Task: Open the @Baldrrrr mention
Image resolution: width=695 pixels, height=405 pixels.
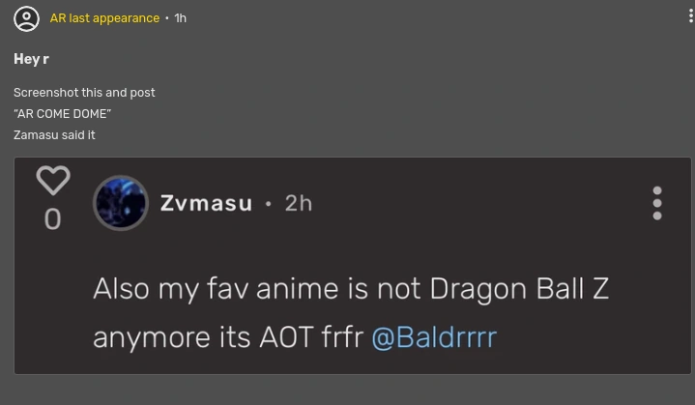Action: 434,337
